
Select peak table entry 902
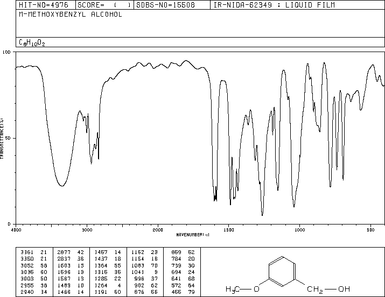click(139, 285)
